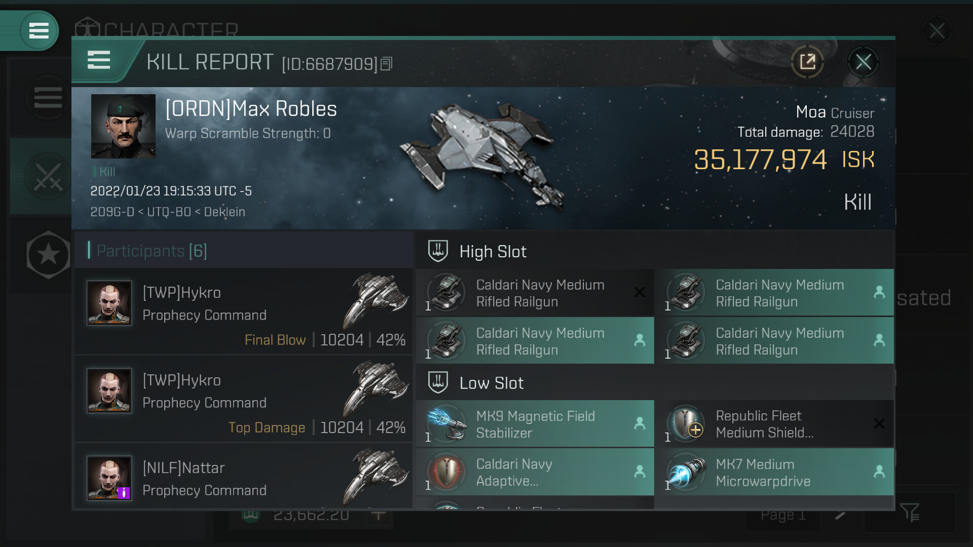Expand the Participants [6] header
973x547 pixels.
[152, 251]
